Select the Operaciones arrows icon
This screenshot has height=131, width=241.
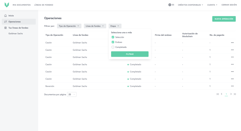pyautogui.click(x=6, y=22)
